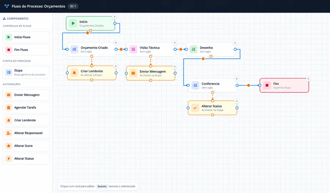Remove the Orçamento Criado node with X
Screen dimensions: 330x193
tap(115, 43)
